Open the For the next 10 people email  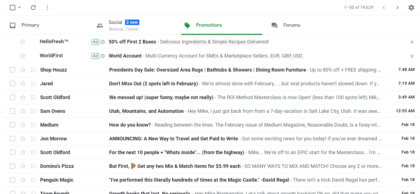point(212,152)
